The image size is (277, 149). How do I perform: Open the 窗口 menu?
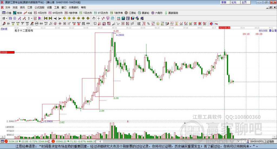click(64, 7)
